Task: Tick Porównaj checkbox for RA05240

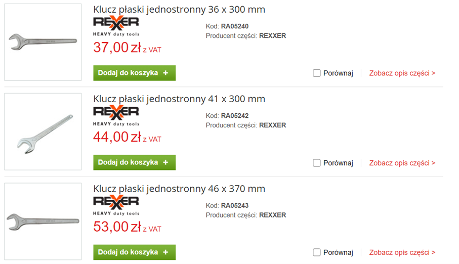Action: [317, 73]
